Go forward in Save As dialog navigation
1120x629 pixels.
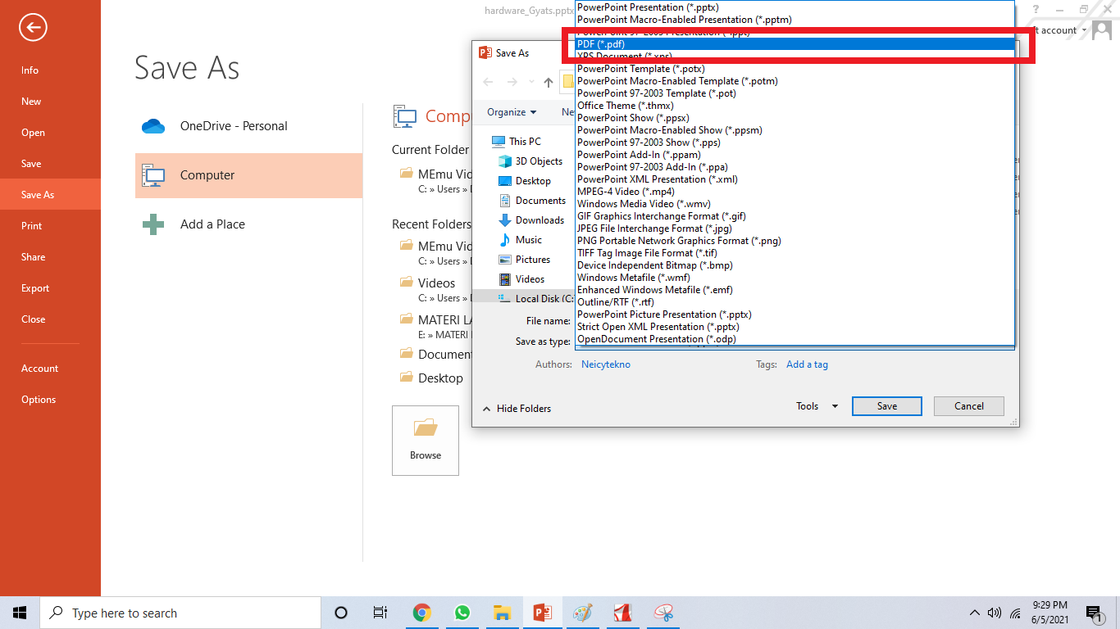[x=512, y=82]
